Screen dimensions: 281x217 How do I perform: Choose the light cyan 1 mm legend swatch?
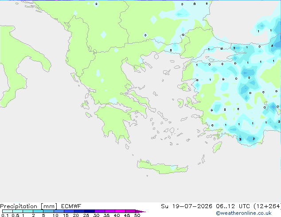[x=28, y=211]
